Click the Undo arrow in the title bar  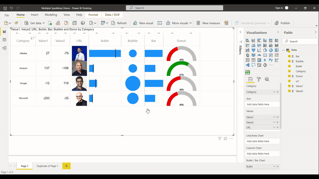[12, 8]
